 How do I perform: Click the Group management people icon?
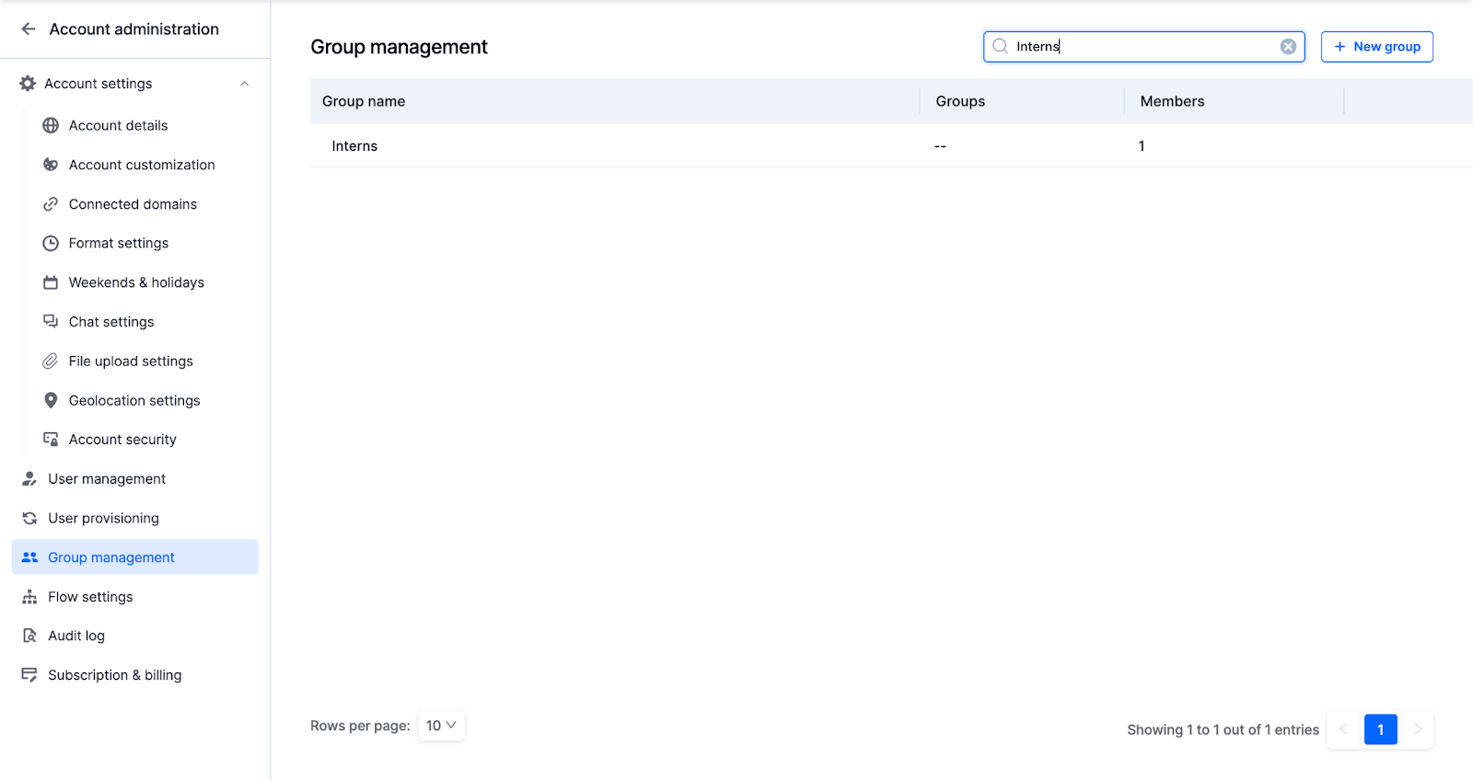pos(29,557)
